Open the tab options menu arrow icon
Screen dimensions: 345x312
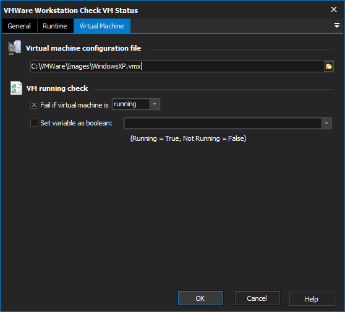click(x=336, y=25)
